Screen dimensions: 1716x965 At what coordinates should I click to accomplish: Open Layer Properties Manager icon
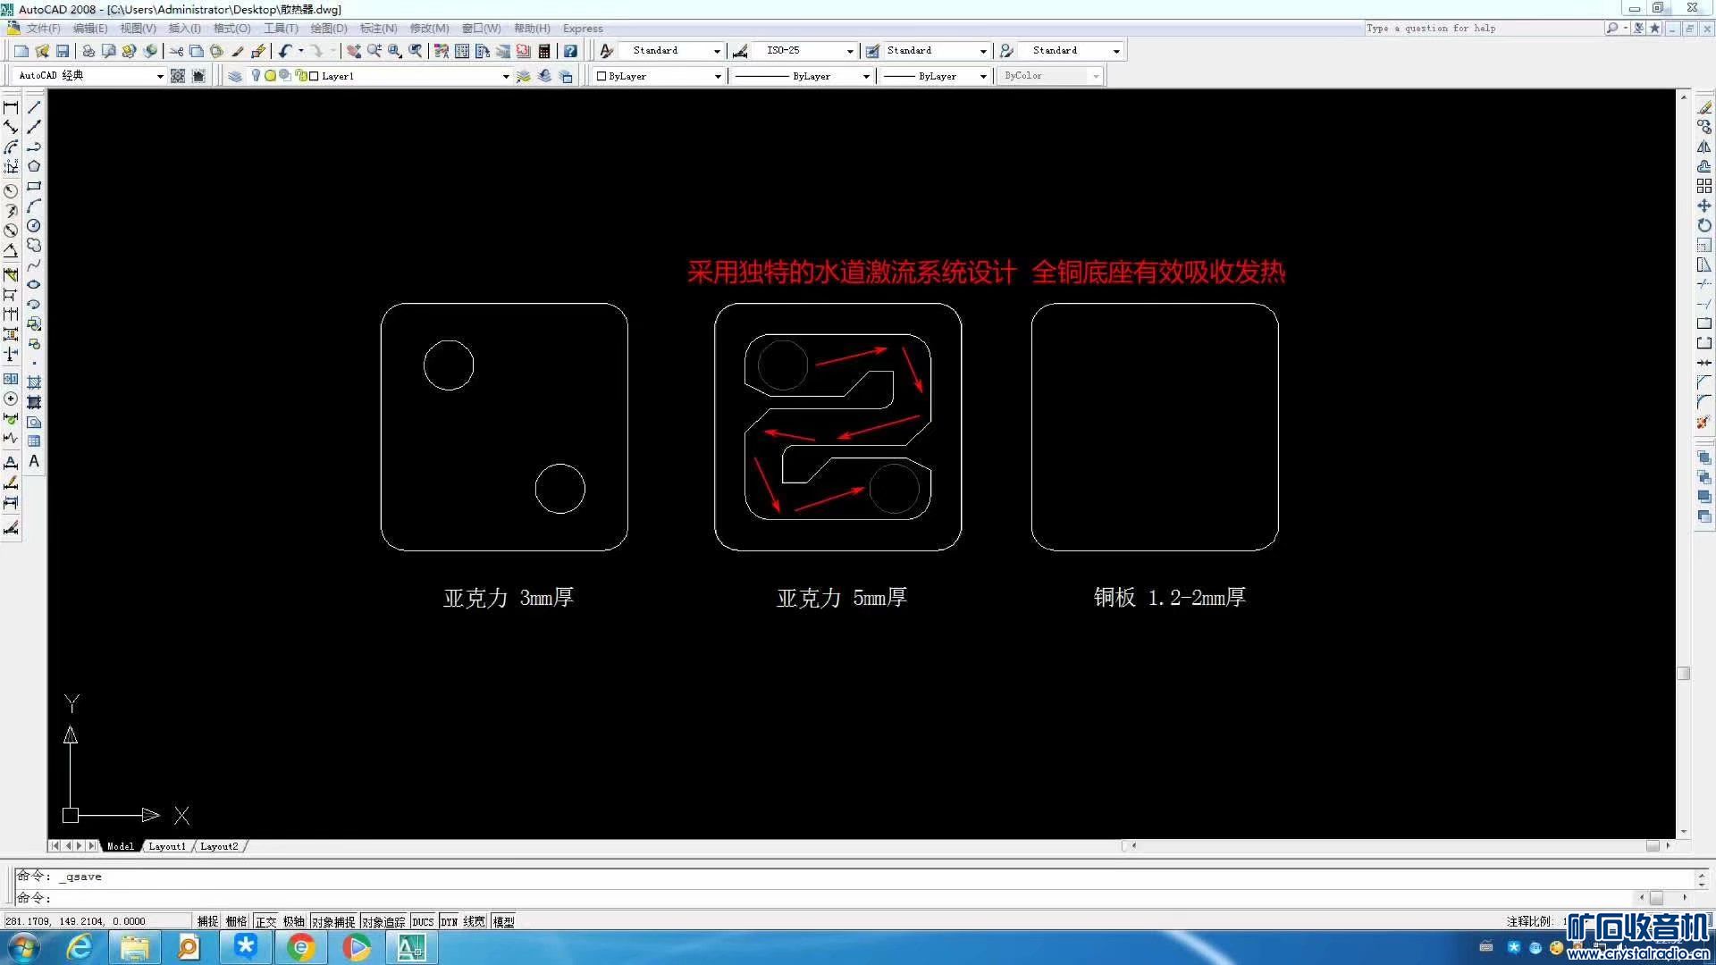click(x=235, y=76)
